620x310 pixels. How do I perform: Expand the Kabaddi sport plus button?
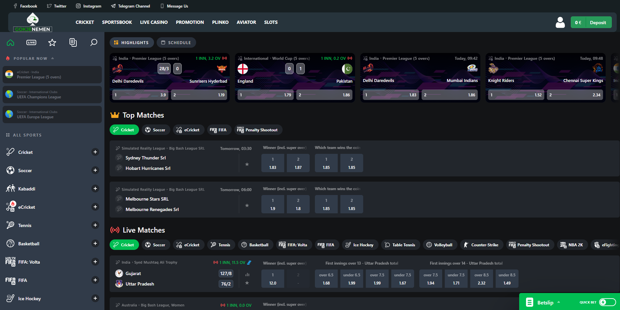tap(95, 188)
